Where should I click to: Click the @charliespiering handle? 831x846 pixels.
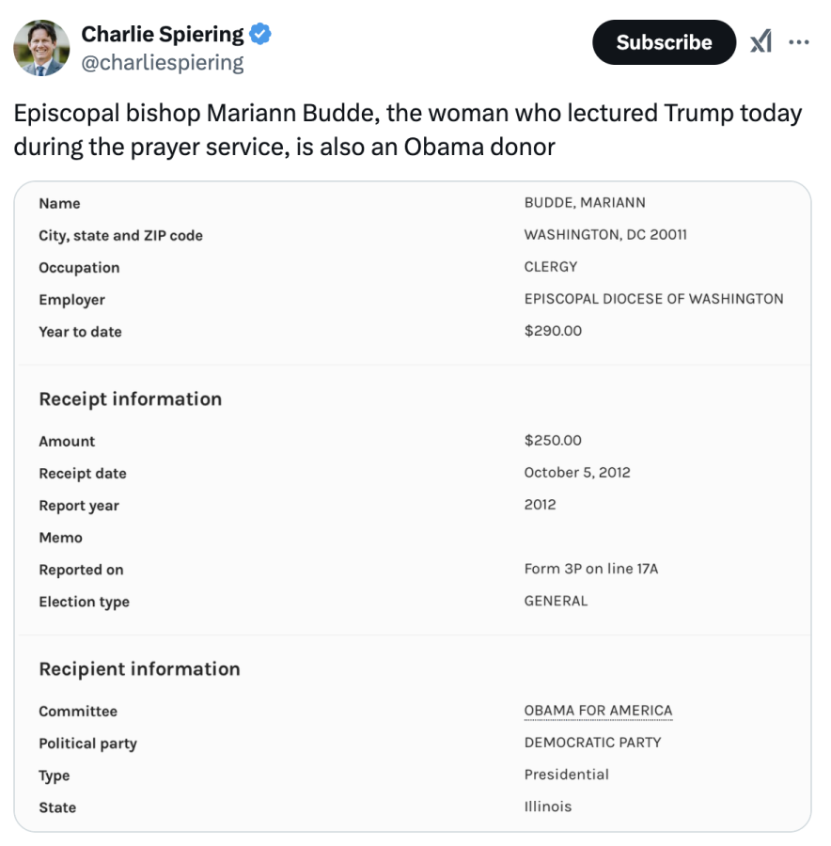(162, 63)
